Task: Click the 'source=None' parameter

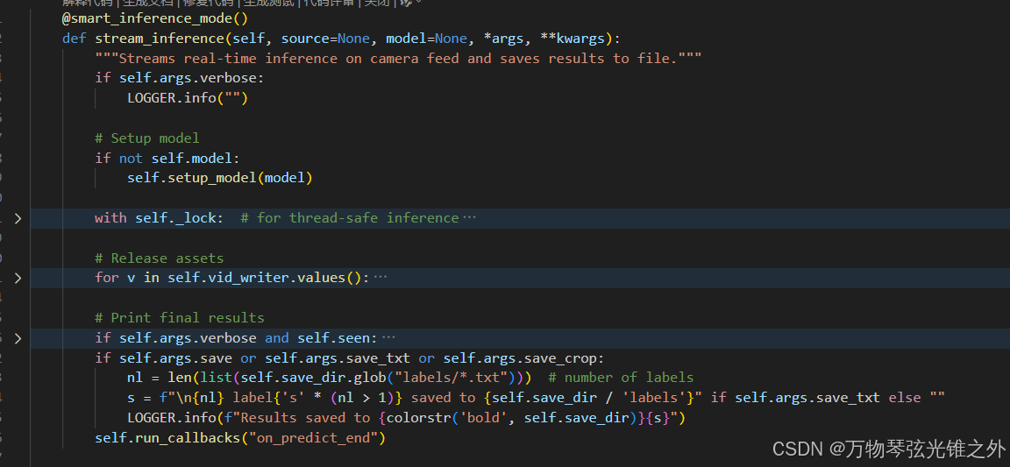Action: coord(325,39)
